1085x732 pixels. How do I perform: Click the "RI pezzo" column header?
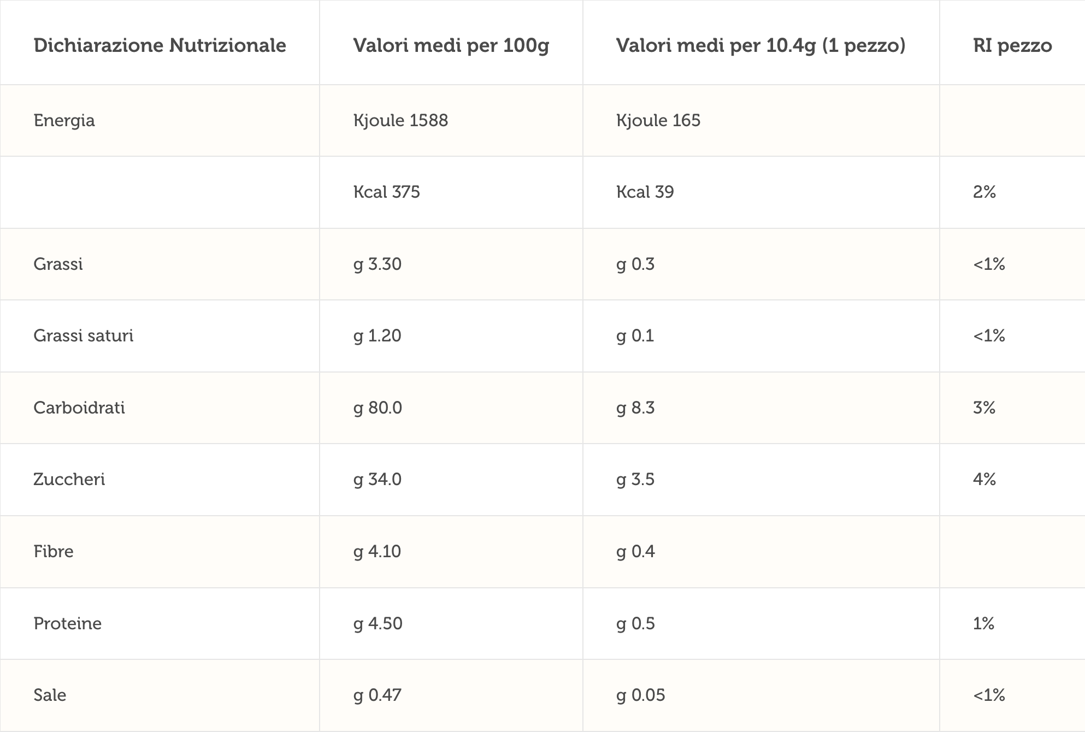pos(1012,45)
